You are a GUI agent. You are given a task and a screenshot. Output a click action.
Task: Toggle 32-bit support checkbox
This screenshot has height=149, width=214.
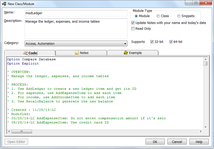coord(152,42)
